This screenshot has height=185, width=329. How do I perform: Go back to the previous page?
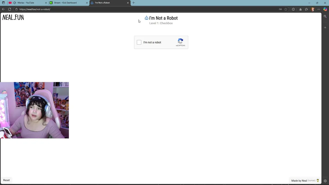pos(3,9)
